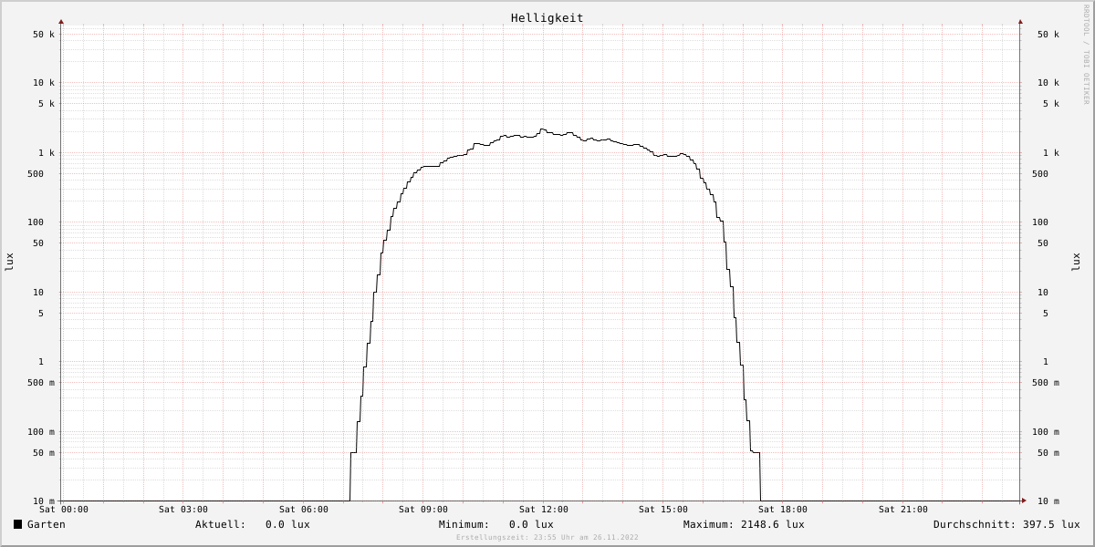Click the 'Sat 00:00' time axis label
Image resolution: width=1095 pixels, height=547 pixels.
64,510
